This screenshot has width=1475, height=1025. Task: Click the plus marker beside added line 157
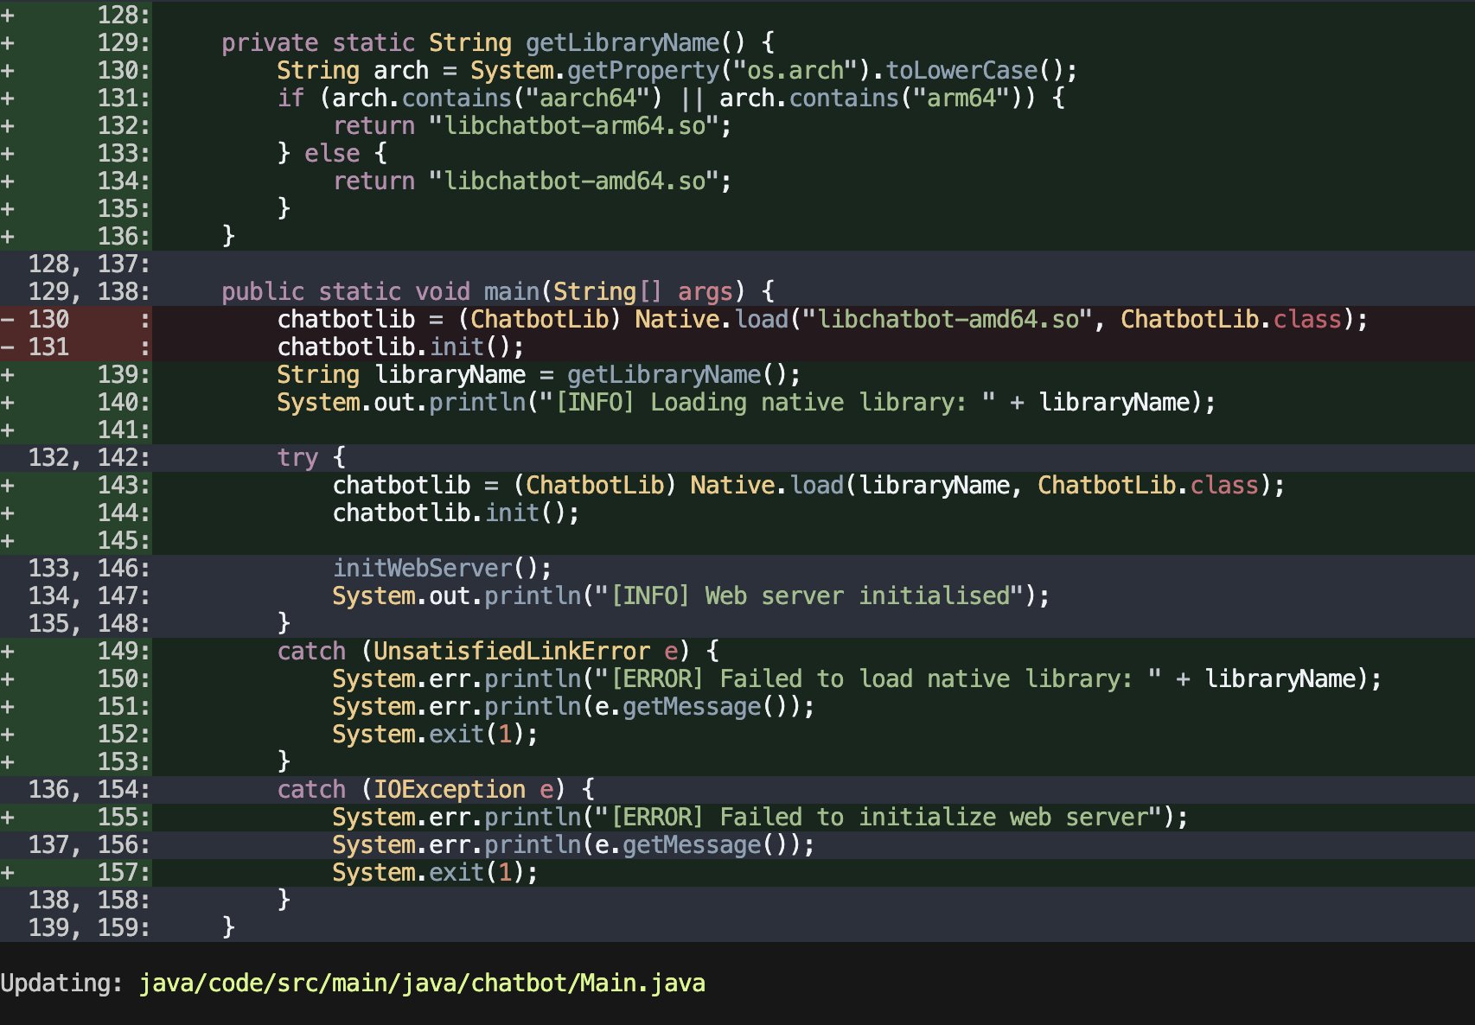click(8, 873)
